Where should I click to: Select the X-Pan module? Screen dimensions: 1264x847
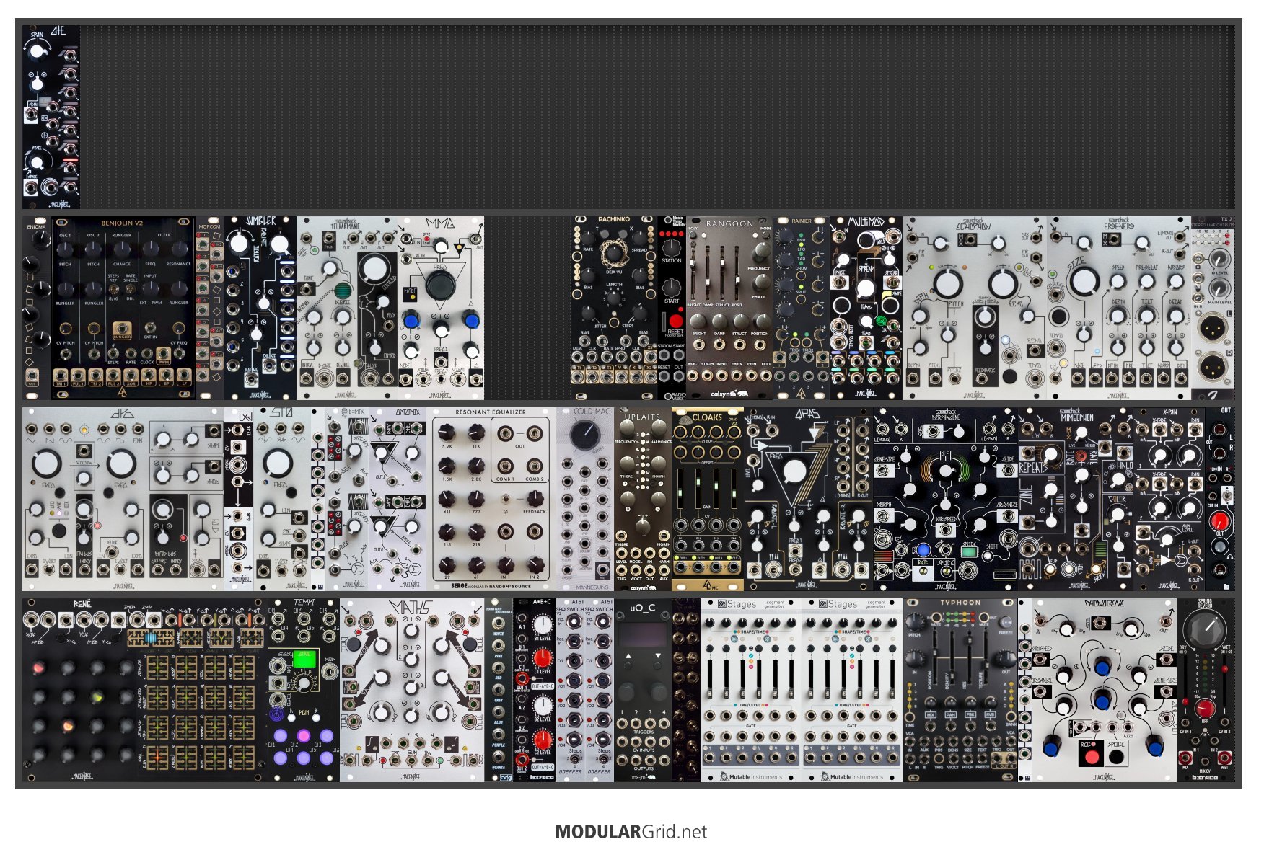point(1169,499)
